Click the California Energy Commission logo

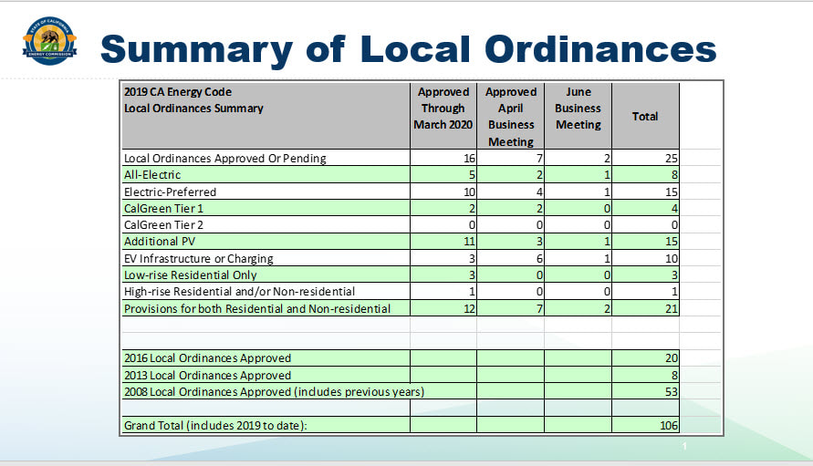49,41
